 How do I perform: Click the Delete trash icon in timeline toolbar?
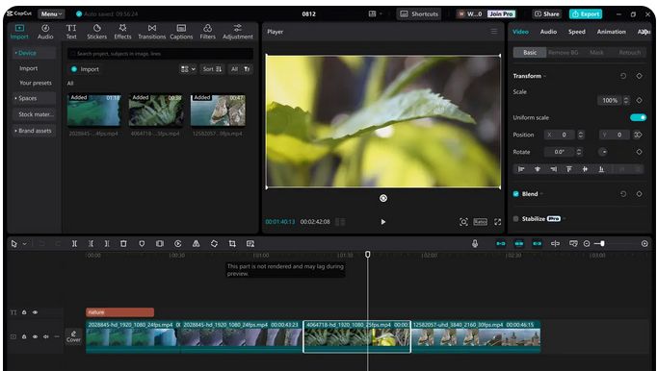123,243
